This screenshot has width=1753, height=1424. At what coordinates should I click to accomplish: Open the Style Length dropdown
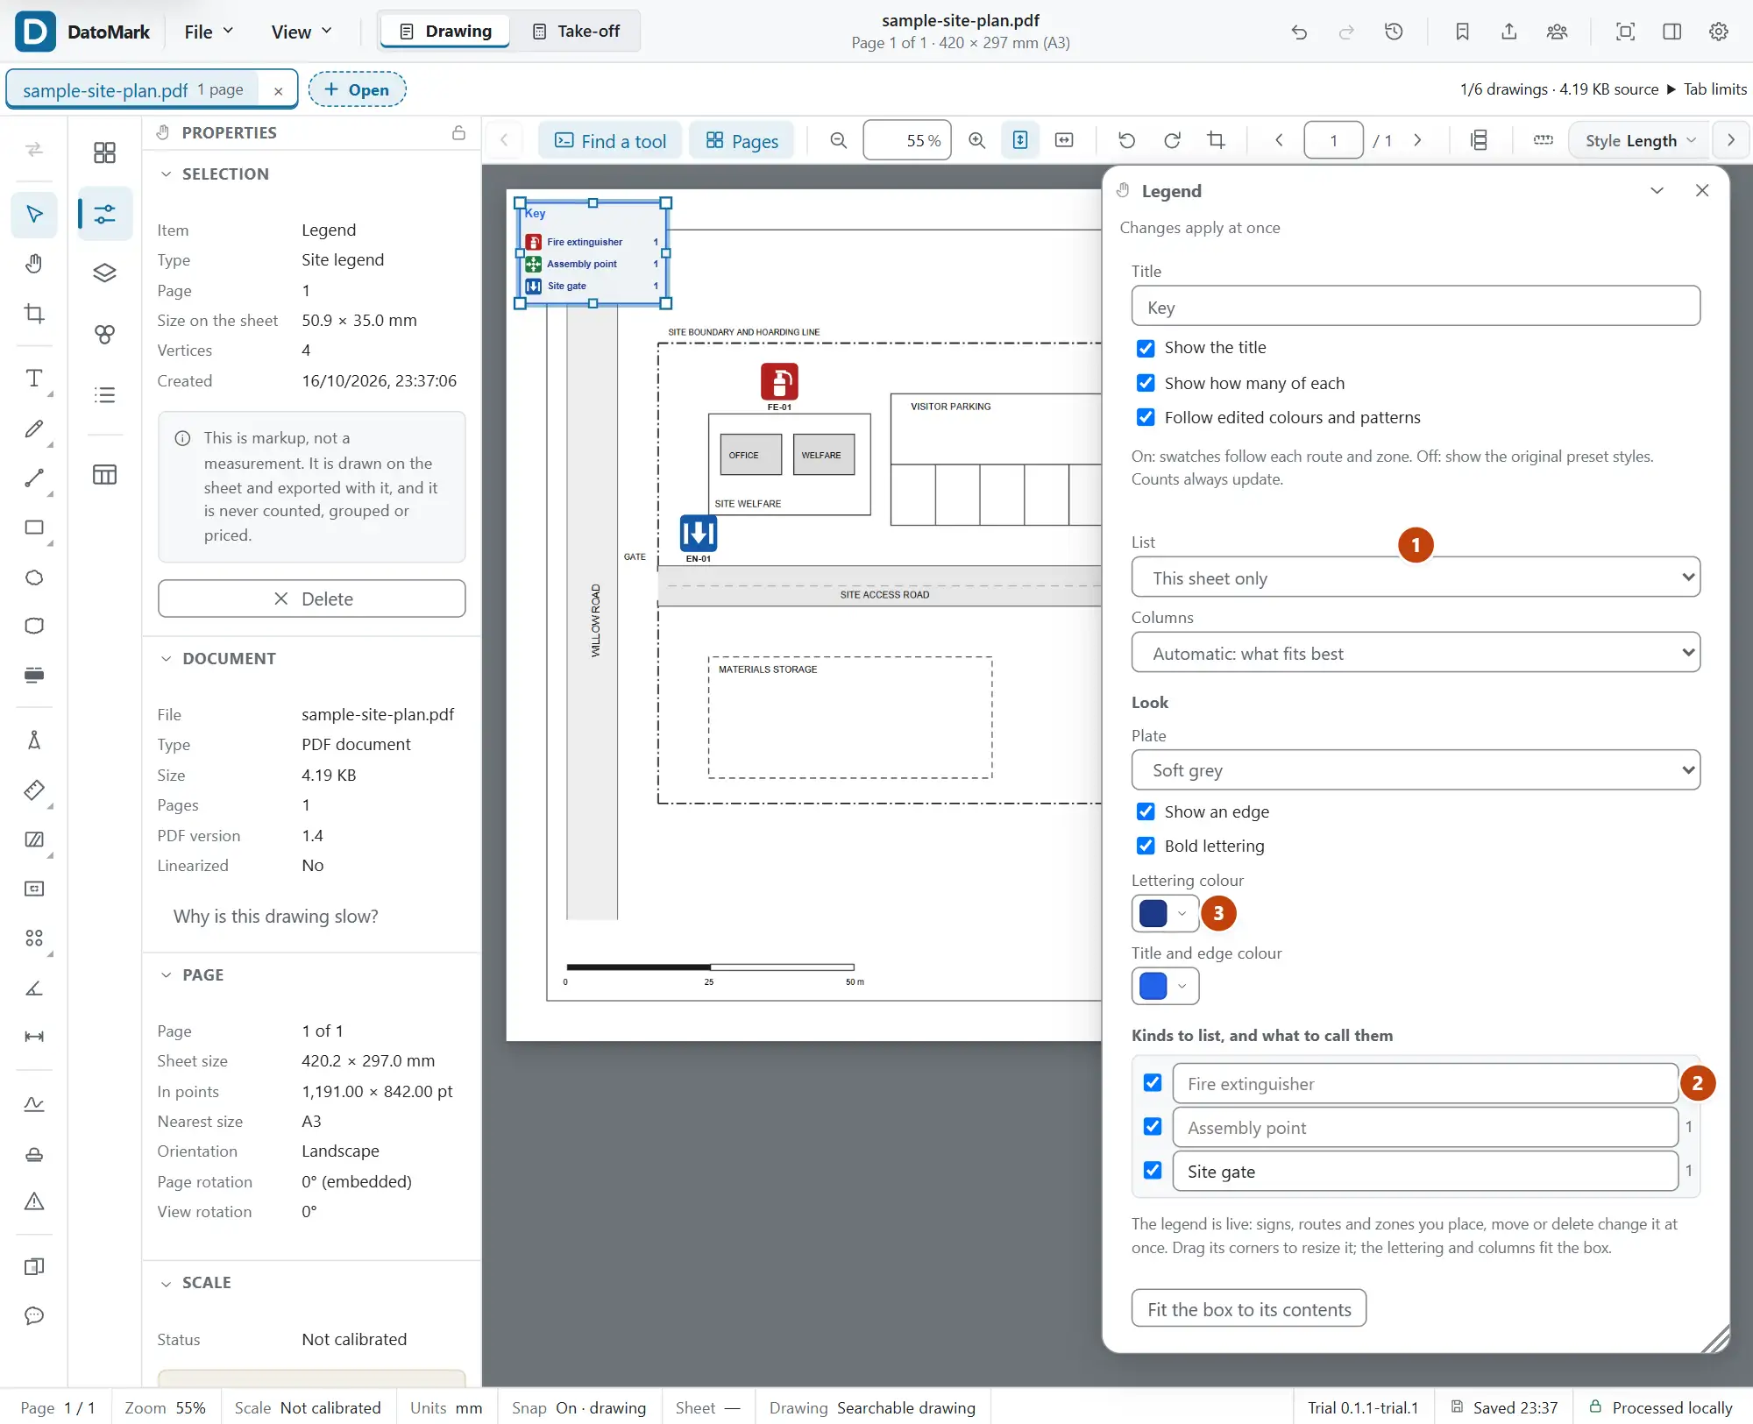click(x=1640, y=140)
